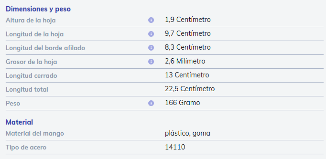Click the Grosor de la hoja label
326x159 pixels.
[x=31, y=62]
